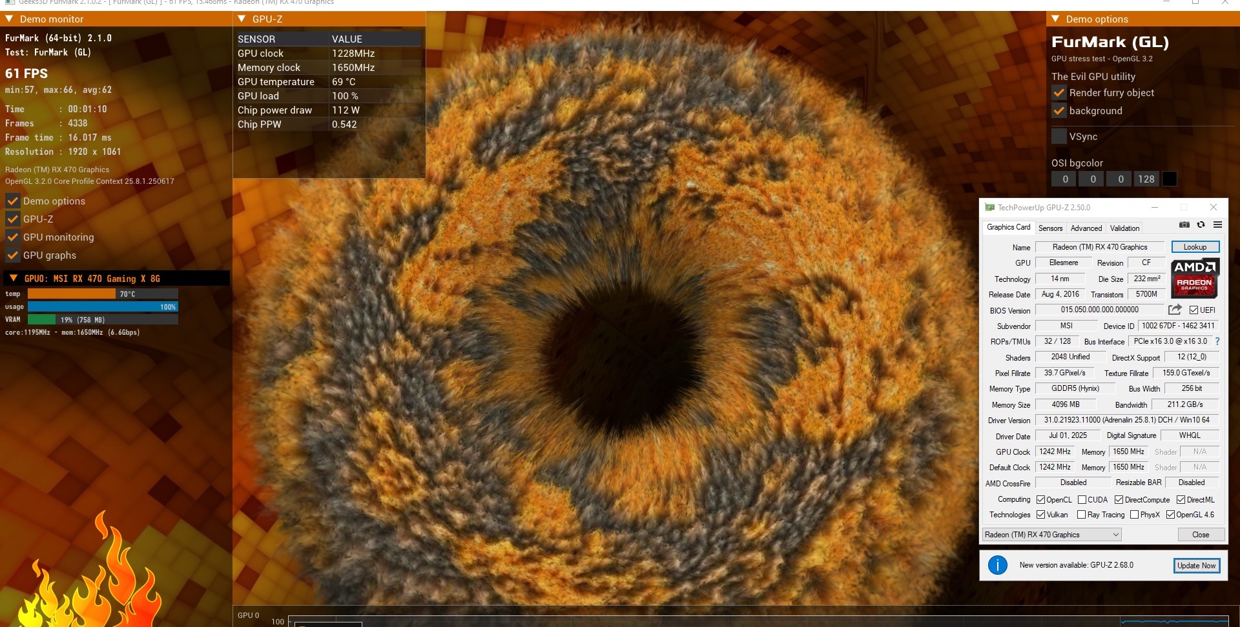This screenshot has height=627, width=1240.
Task: Toggle the CUDA checkbox
Action: [x=1082, y=500]
